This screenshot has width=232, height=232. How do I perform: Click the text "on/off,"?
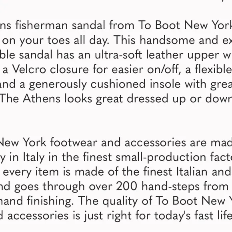tap(164, 69)
